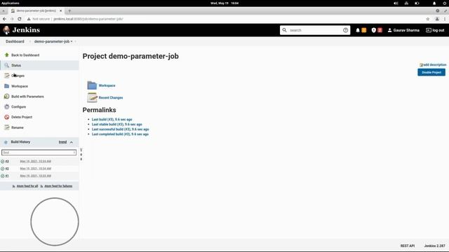This screenshot has height=252, width=449.
Task: Open the REST API footer link
Action: point(408,246)
